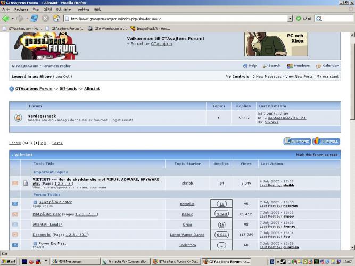Image resolution: width=355 pixels, height=266 pixels.
Task: Click envelope icon for Attentat i London
Action: [x=15, y=225]
